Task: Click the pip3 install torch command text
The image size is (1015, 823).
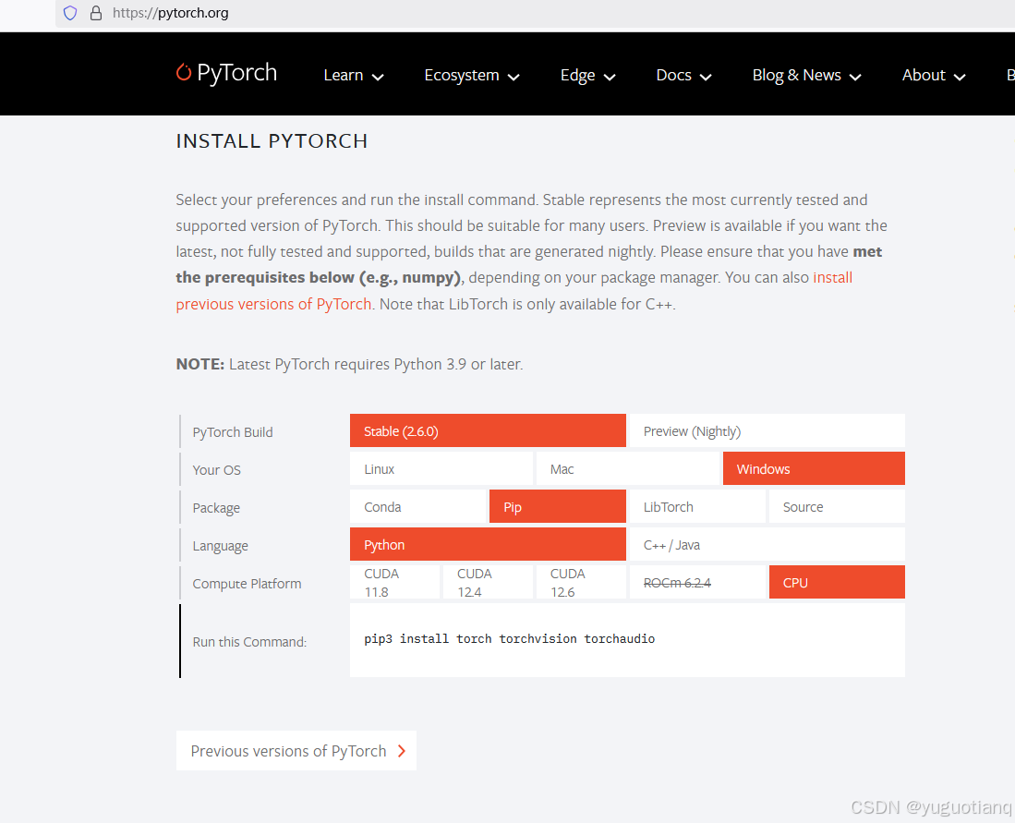Action: [x=509, y=638]
